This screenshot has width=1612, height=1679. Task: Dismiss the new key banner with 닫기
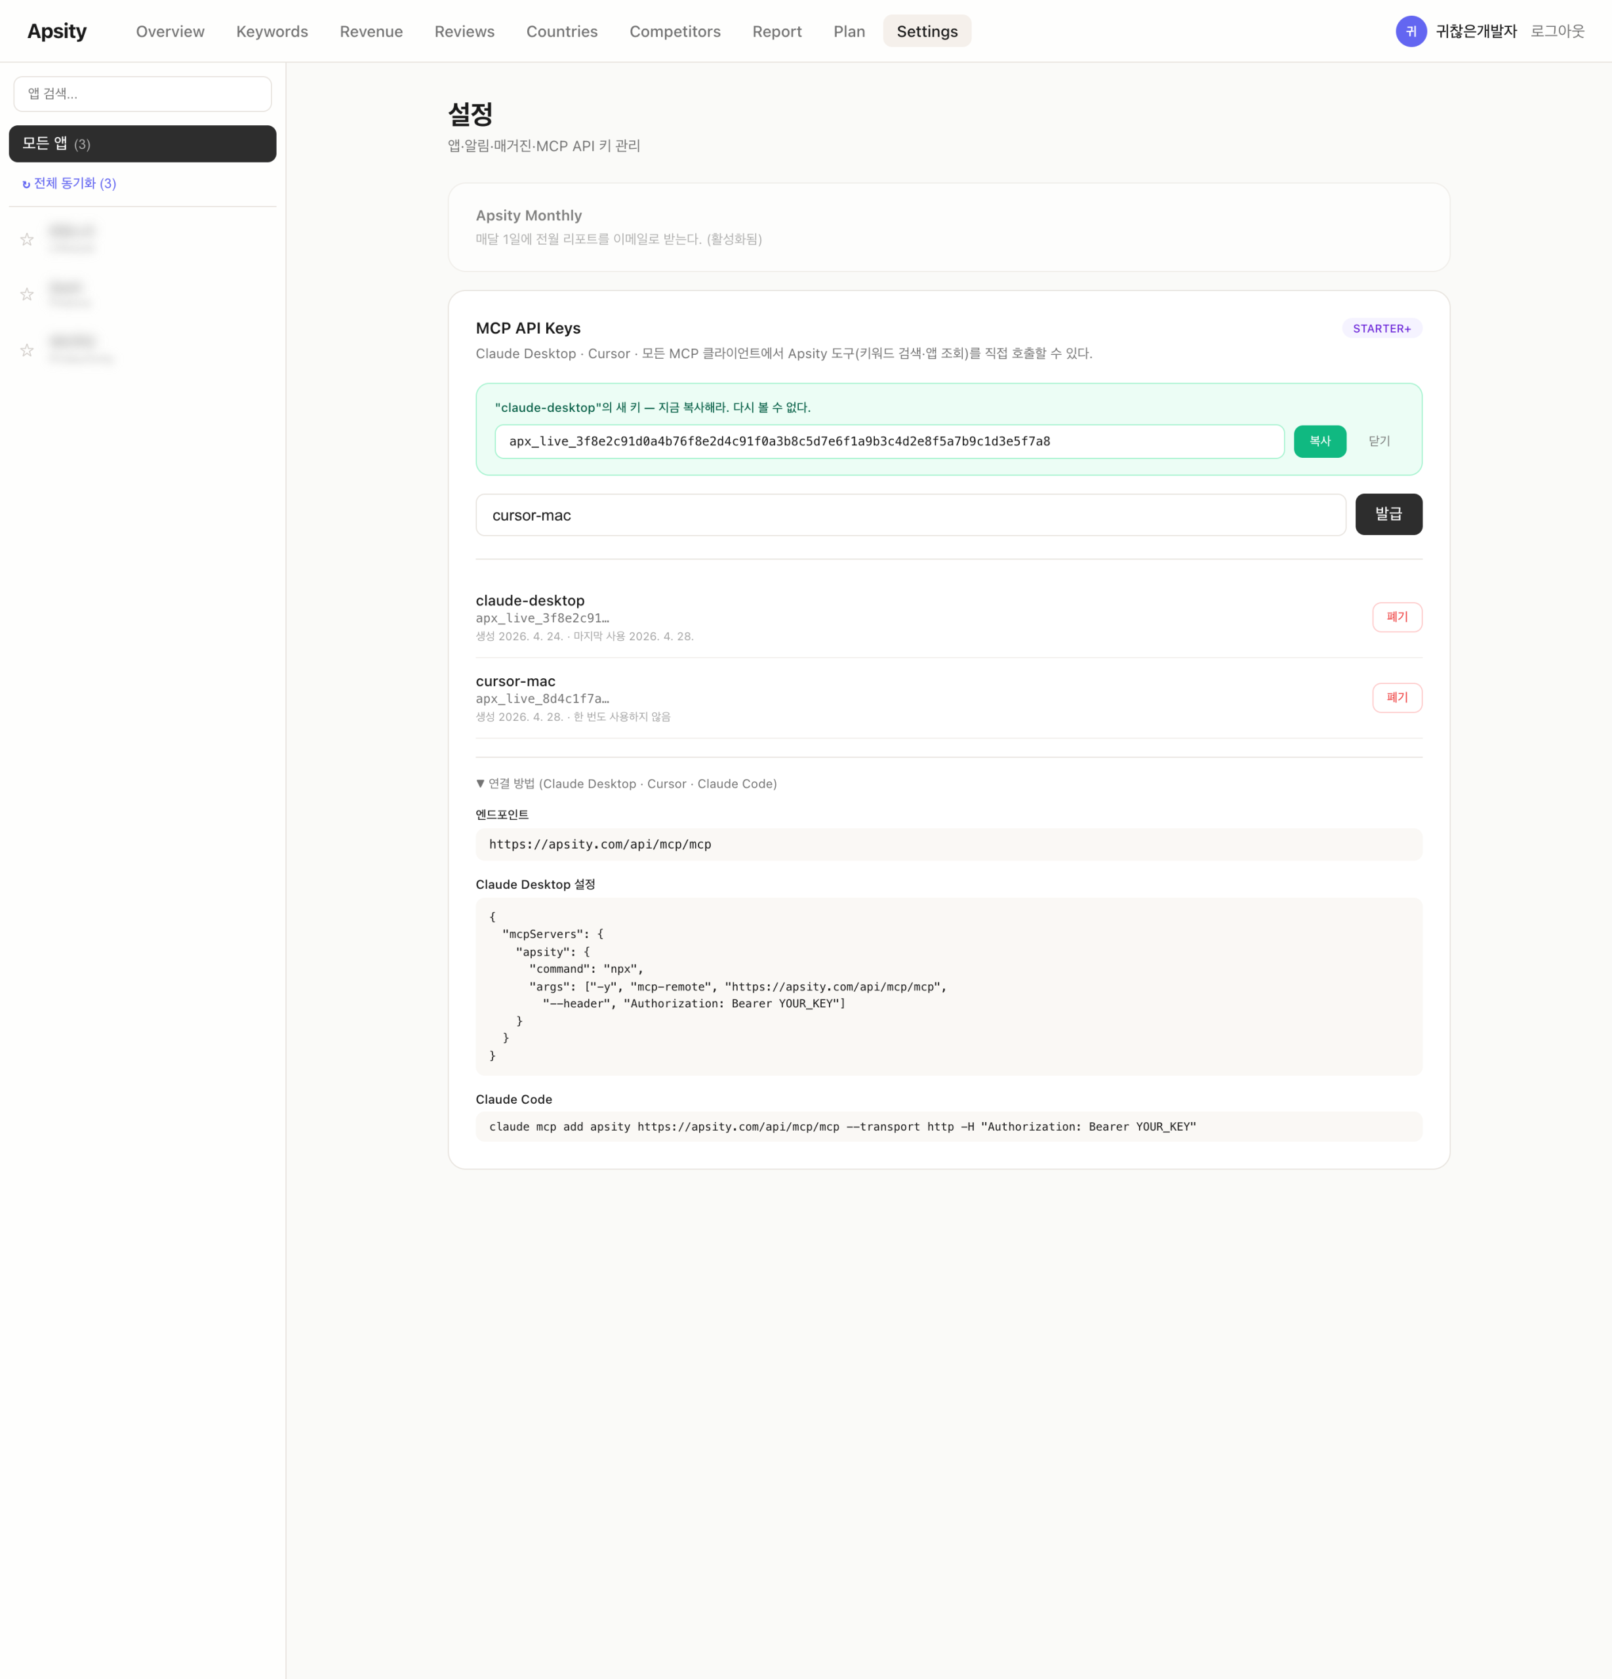point(1379,441)
